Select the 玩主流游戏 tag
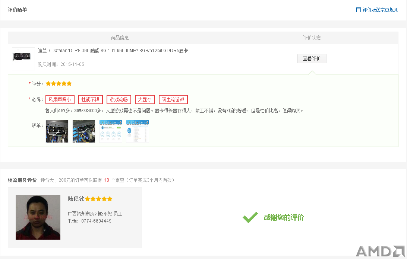407x259 pixels. (173, 100)
